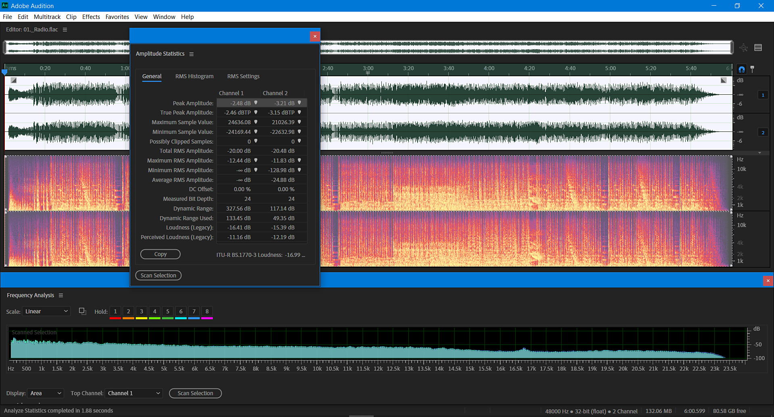Select the zoom navigation tool icon
Image resolution: width=774 pixels, height=417 pixels.
(x=743, y=47)
